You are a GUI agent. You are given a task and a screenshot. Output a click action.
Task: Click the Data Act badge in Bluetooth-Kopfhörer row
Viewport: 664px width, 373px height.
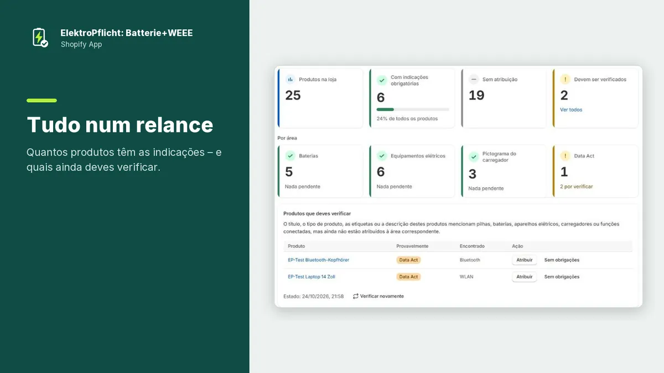(408, 260)
